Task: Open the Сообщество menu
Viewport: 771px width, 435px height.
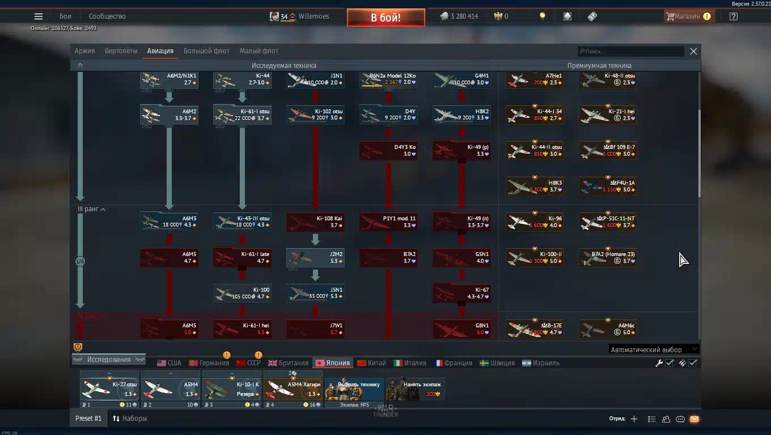Action: click(107, 16)
